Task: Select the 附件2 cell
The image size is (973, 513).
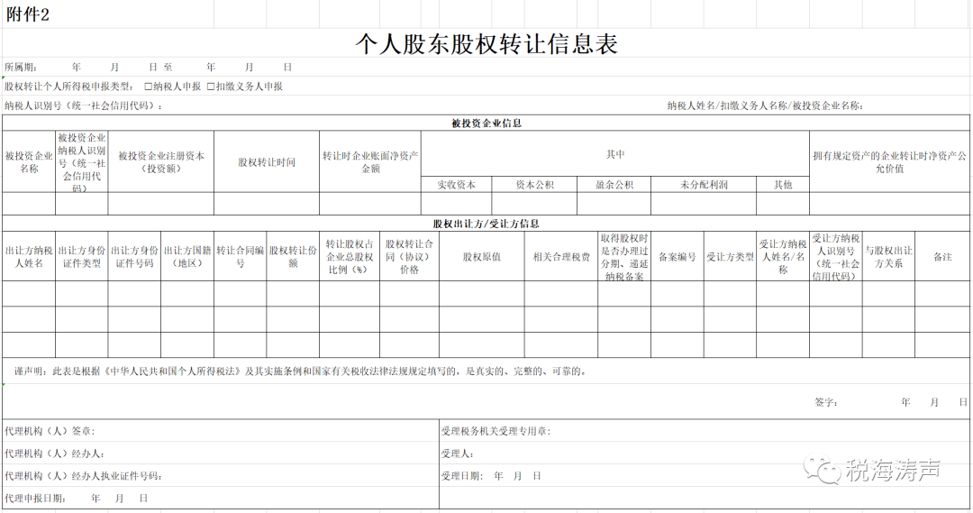Action: pos(27,14)
